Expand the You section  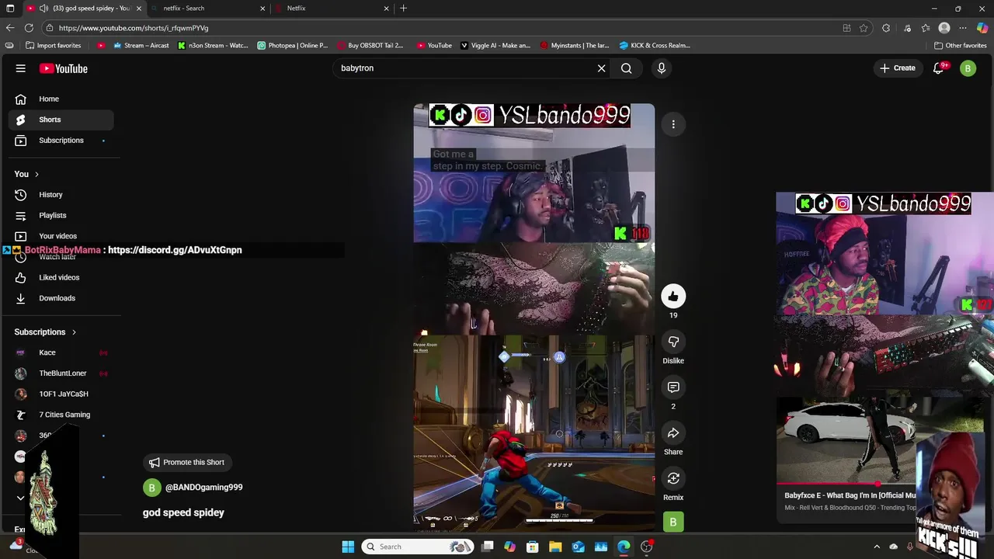(x=26, y=174)
